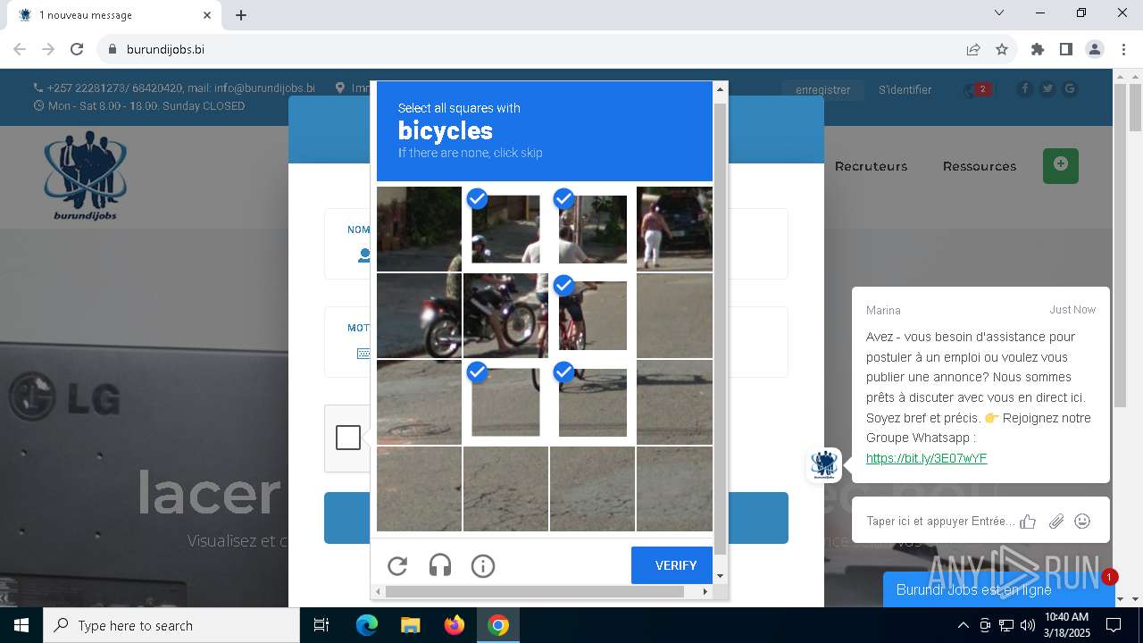Reload the browser page
The image size is (1143, 643).
tap(77, 49)
